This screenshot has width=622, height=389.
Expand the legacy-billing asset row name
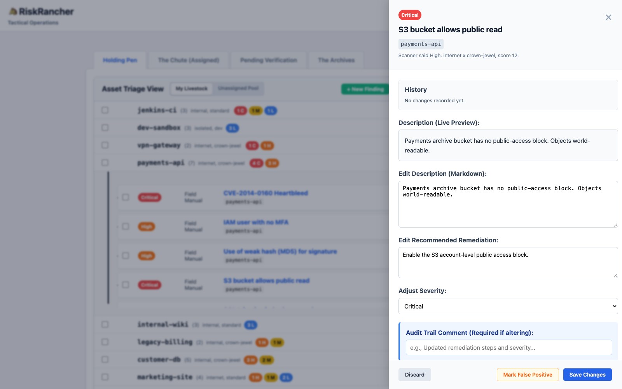click(x=165, y=342)
